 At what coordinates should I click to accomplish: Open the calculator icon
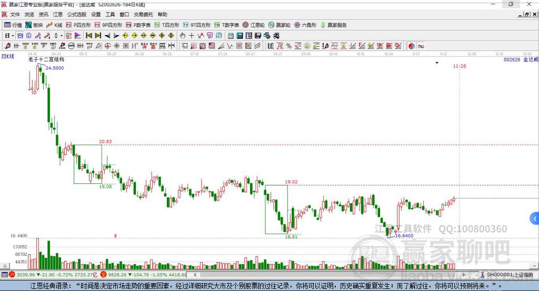tap(239, 36)
